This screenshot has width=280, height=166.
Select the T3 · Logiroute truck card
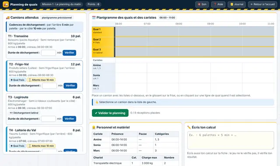[x=44, y=109]
